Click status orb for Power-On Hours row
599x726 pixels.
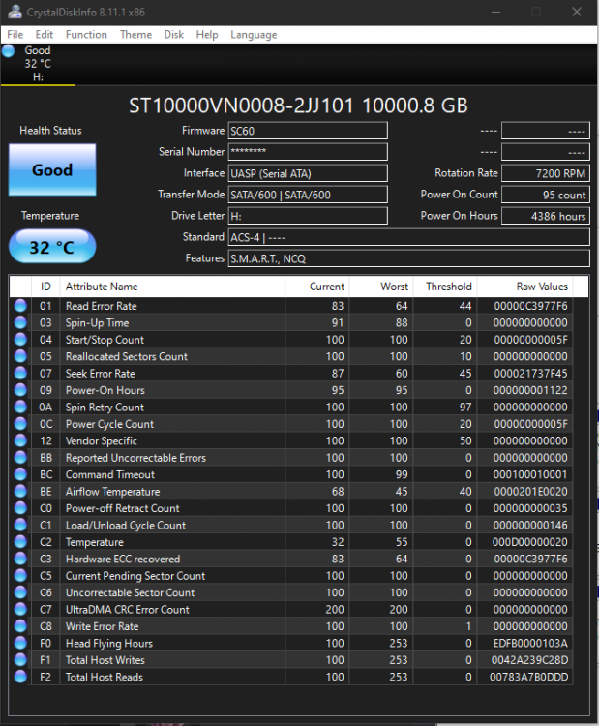click(x=20, y=390)
